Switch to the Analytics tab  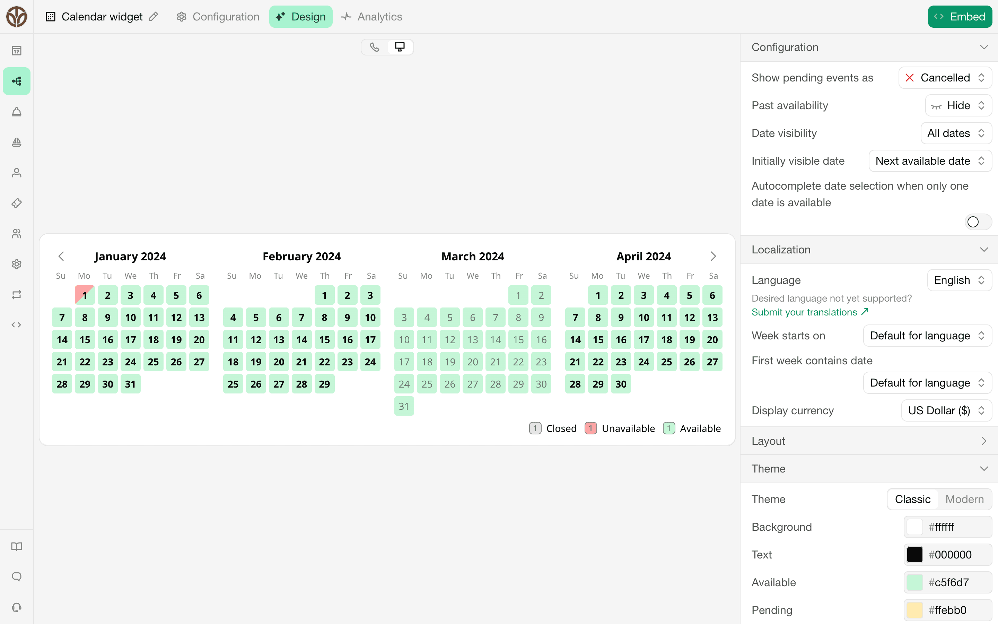372,17
